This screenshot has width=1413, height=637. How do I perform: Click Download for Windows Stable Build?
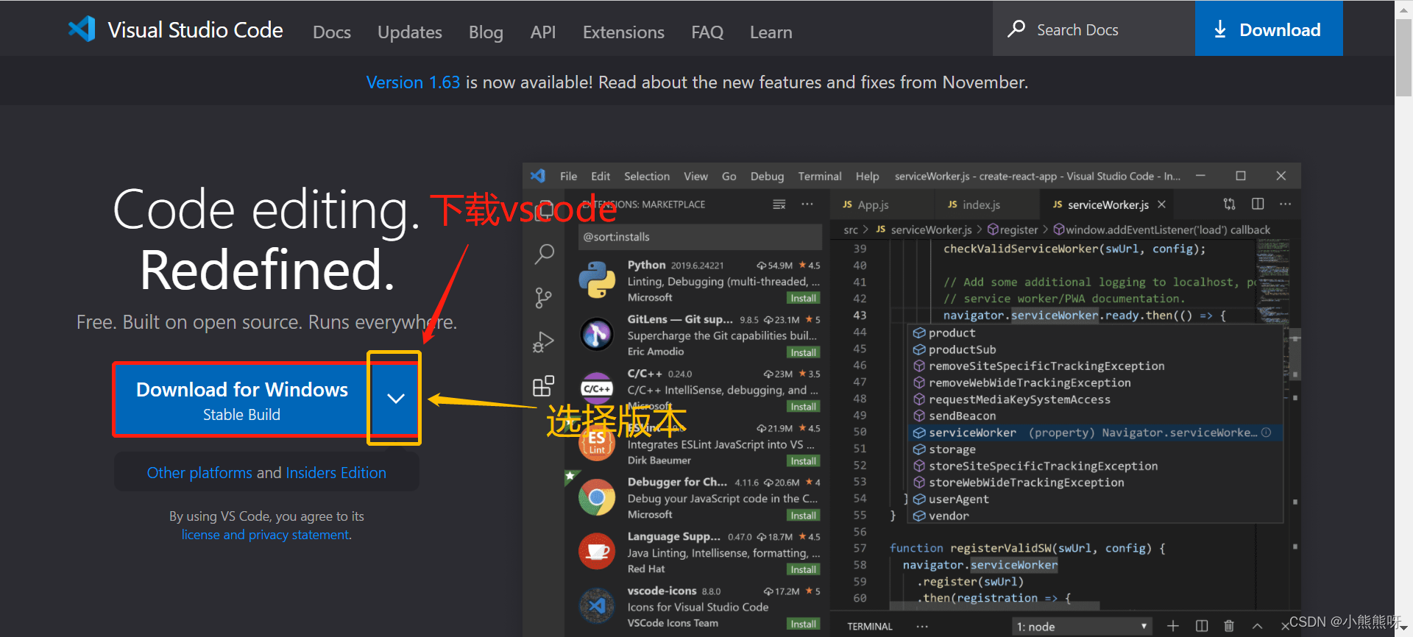[x=241, y=400]
